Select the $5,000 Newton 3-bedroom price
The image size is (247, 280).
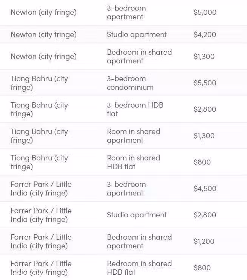205,12
